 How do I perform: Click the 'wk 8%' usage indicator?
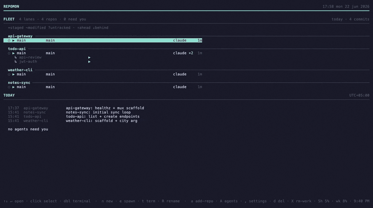pos(342,201)
